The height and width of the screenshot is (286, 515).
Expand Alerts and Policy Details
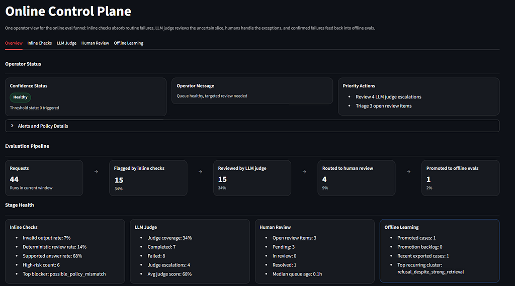coord(252,126)
